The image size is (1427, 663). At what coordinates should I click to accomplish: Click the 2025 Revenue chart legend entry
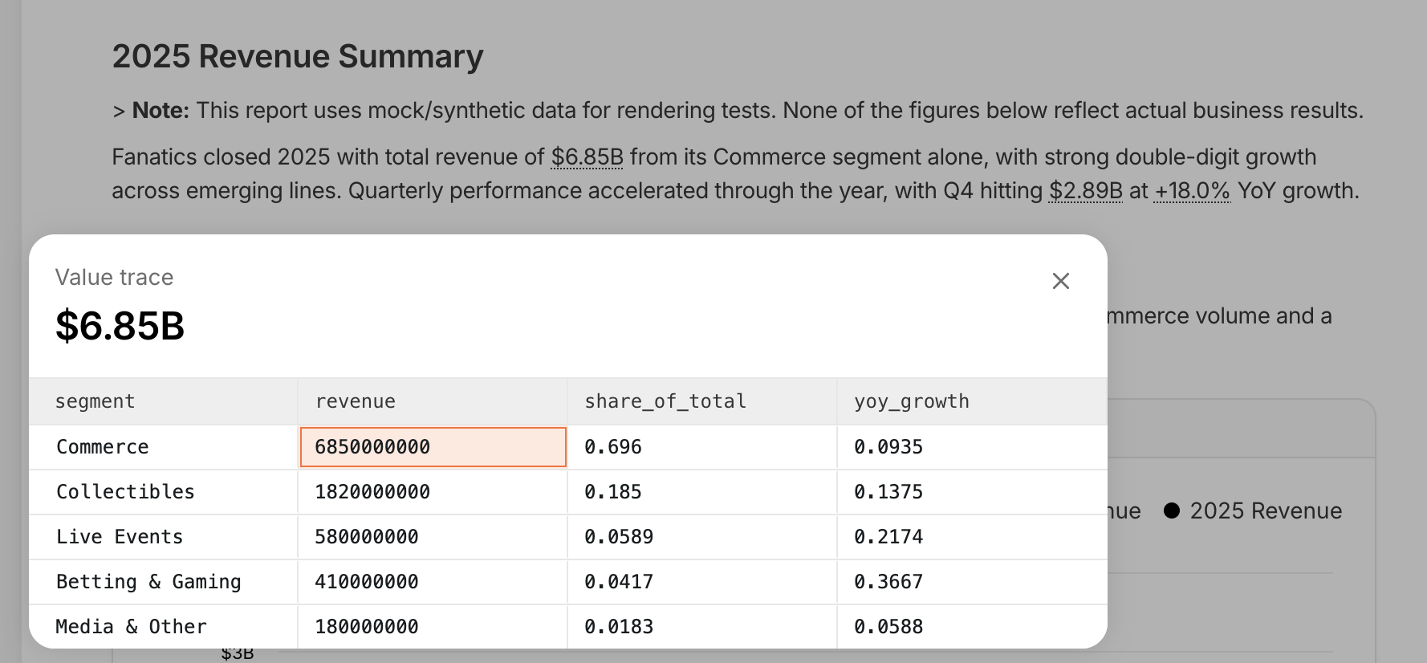pos(1253,511)
